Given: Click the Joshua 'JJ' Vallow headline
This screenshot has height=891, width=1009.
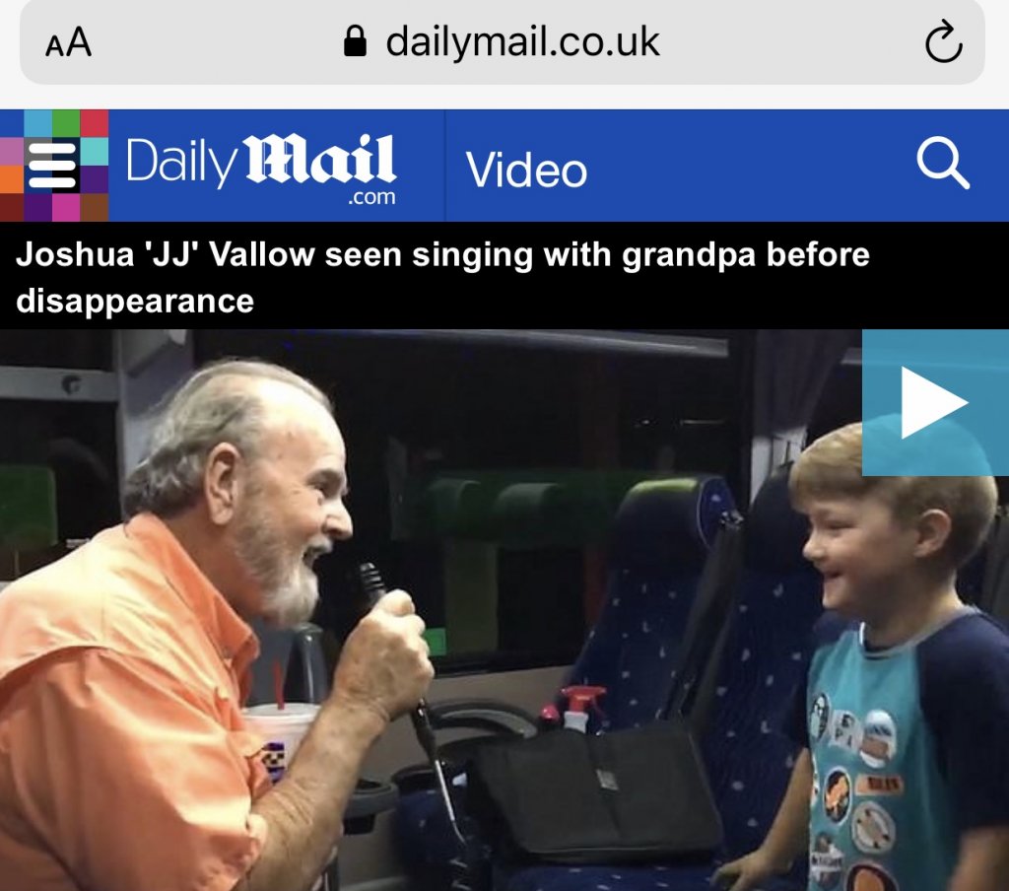Looking at the screenshot, I should pyautogui.click(x=442, y=278).
